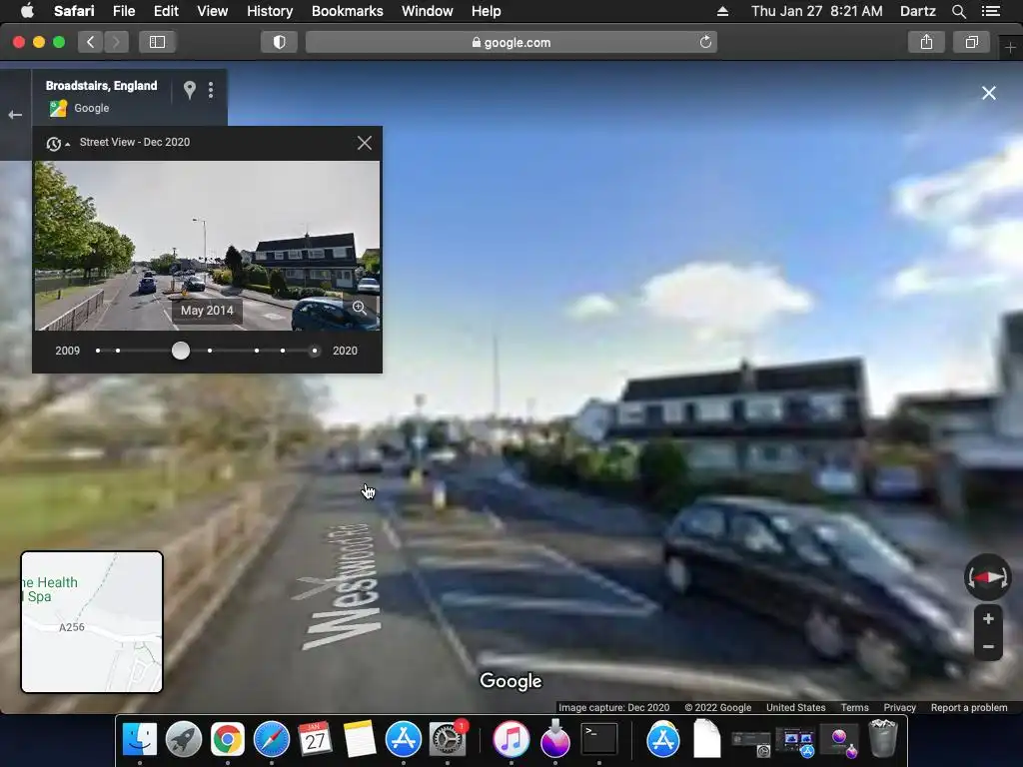
Task: Open Notes from the Dock
Action: pyautogui.click(x=359, y=740)
